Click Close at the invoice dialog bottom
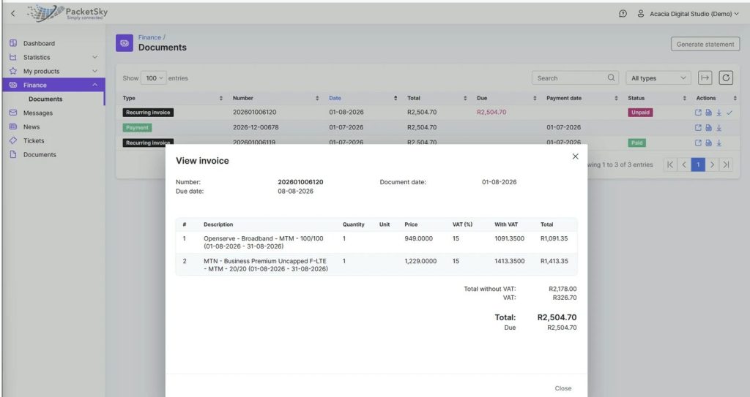750x397 pixels. coord(563,388)
